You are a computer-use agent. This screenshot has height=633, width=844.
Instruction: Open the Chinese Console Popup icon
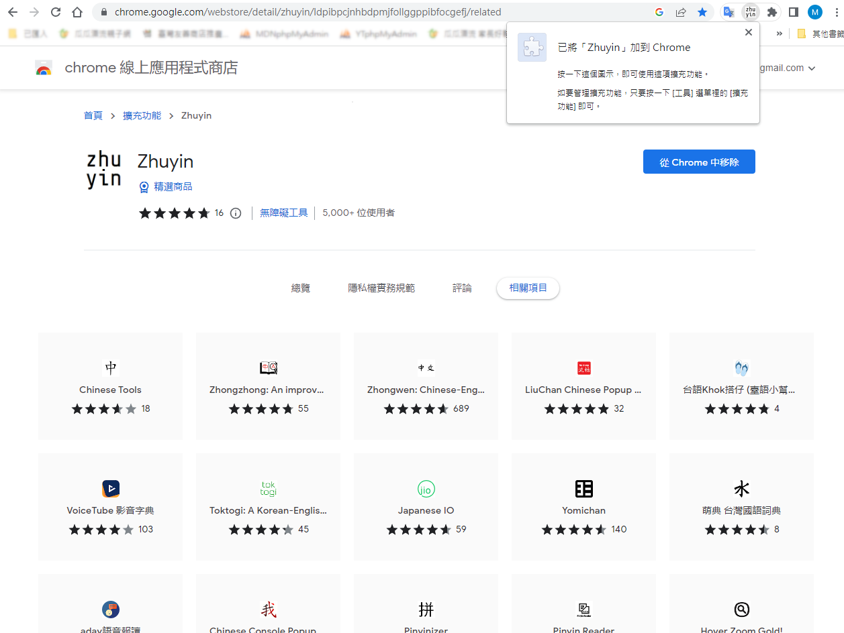[269, 610]
